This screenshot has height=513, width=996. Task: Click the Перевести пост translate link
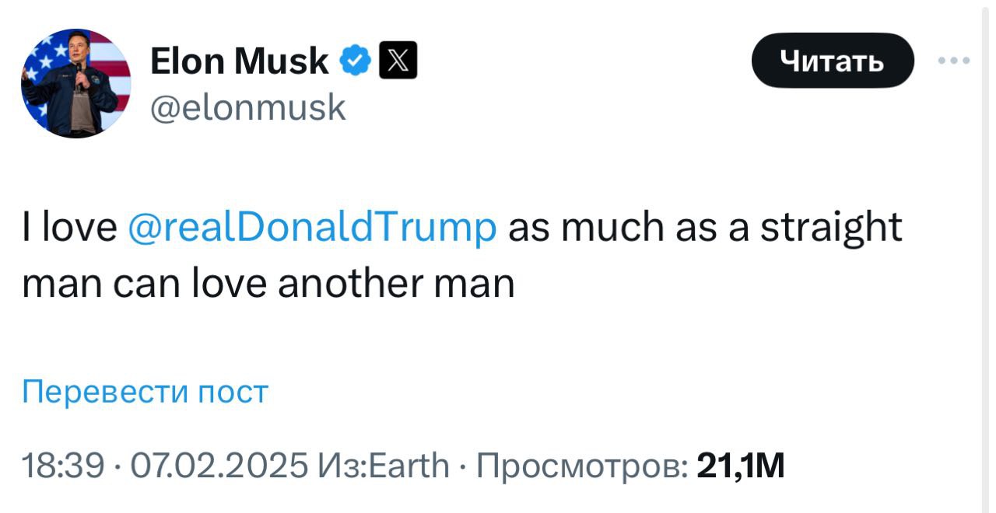coord(145,392)
